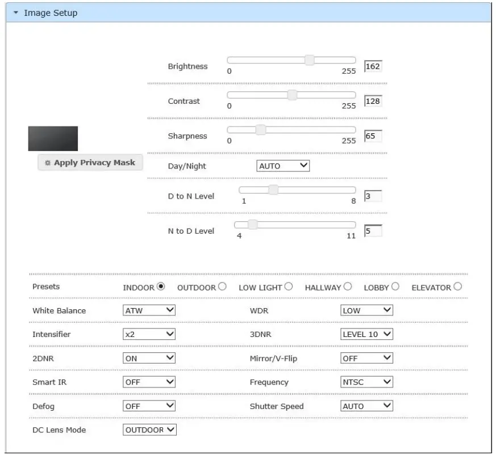Open the Shutter Speed dropdown
Image resolution: width=496 pixels, height=455 pixels.
coord(366,406)
